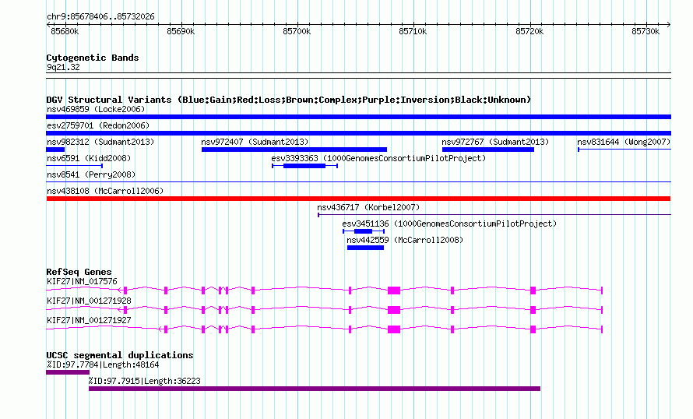Image resolution: width=693 pixels, height=419 pixels.
Task: Open transcript KIF27|NM_017576 label
Action: [x=82, y=281]
